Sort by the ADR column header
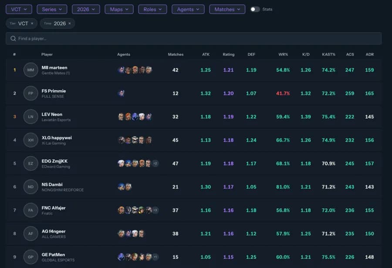 pyautogui.click(x=369, y=54)
